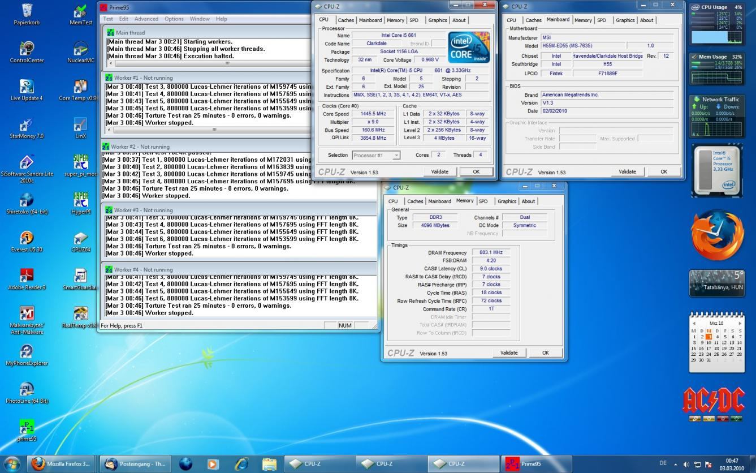756x473 pixels.
Task: Open the Tatabánya weather gadget
Action: (718, 283)
